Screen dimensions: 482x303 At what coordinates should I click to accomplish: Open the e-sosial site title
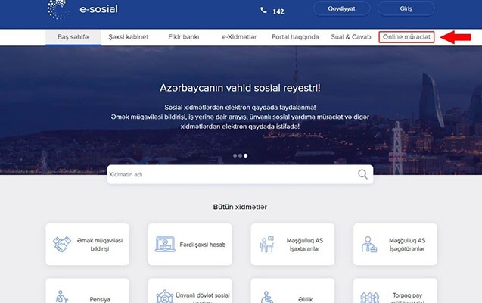(98, 9)
